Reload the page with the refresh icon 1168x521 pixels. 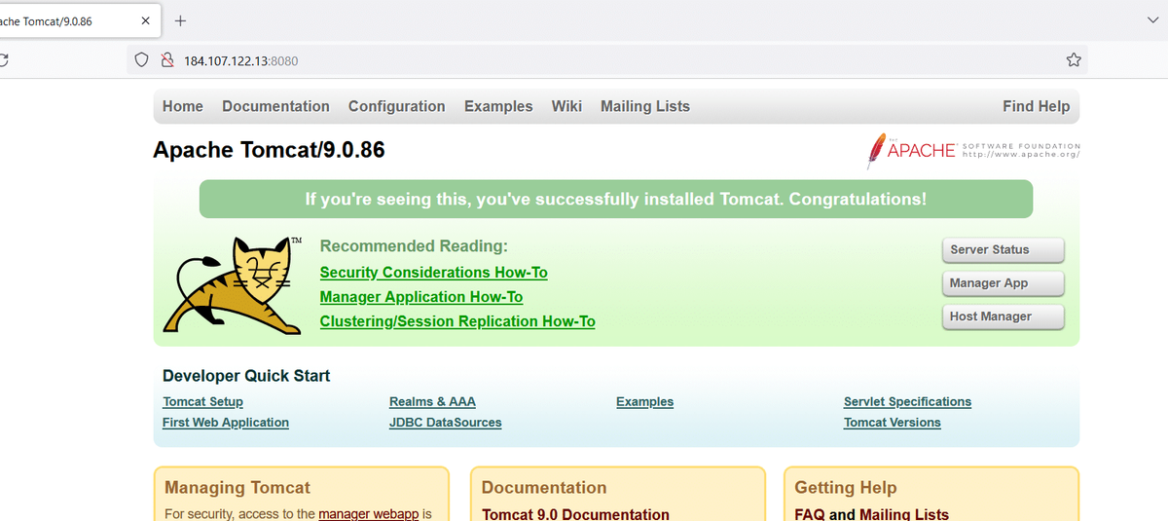pyautogui.click(x=3, y=60)
